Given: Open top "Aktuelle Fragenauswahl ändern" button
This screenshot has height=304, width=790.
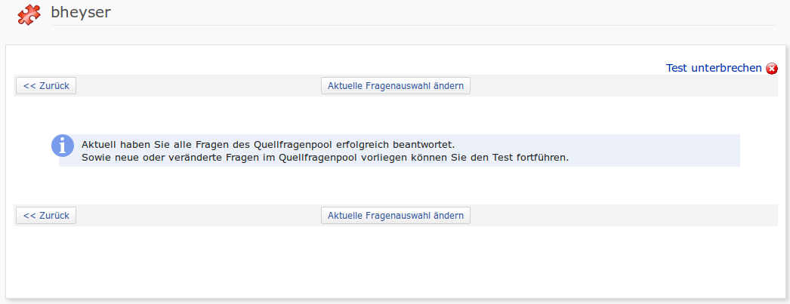Looking at the screenshot, I should point(396,86).
